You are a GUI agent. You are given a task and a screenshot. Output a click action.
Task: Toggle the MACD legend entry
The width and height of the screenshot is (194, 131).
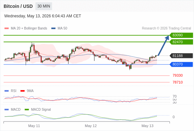point(12,109)
